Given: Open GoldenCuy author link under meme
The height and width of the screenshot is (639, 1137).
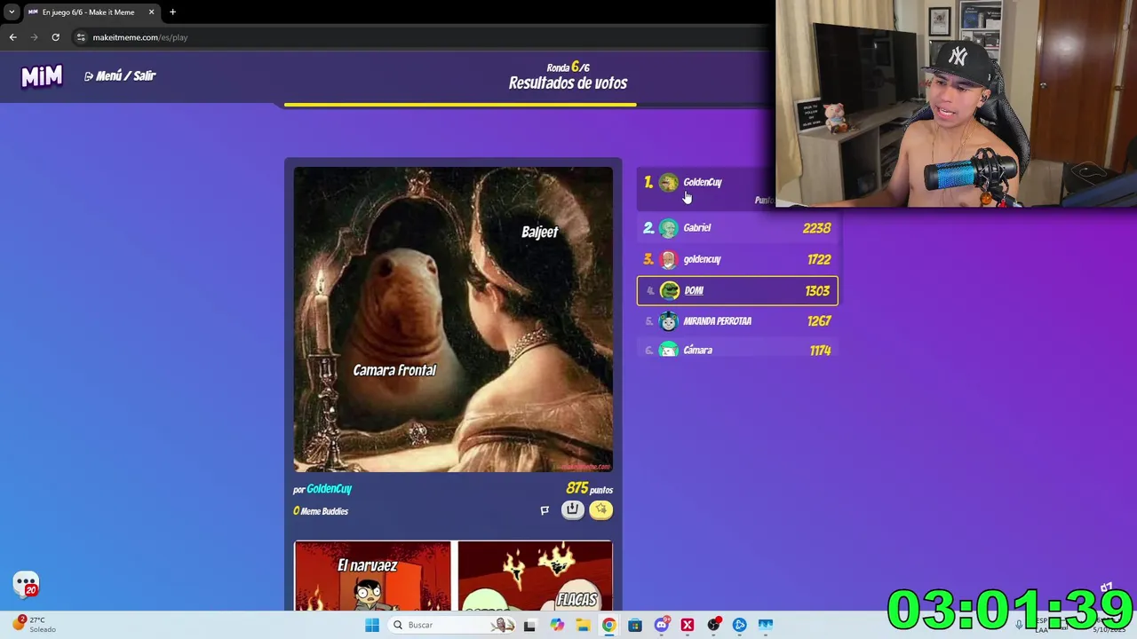Looking at the screenshot, I should tap(330, 489).
